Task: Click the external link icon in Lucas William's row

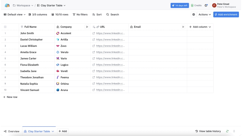Action: (93, 46)
